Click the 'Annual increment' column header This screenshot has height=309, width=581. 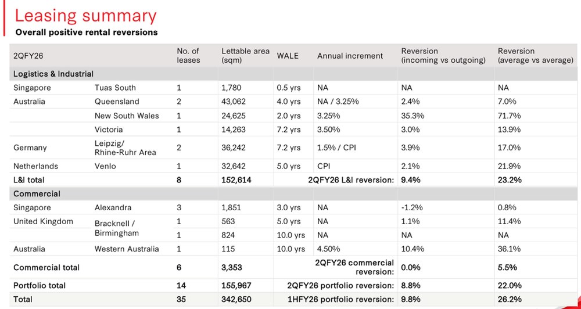coord(350,56)
